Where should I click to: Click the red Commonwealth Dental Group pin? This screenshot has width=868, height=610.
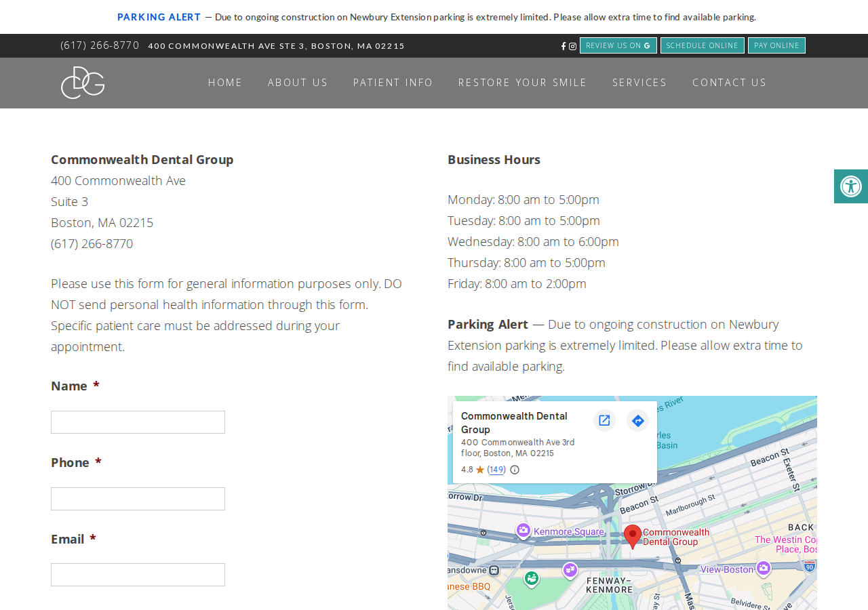[x=633, y=536]
